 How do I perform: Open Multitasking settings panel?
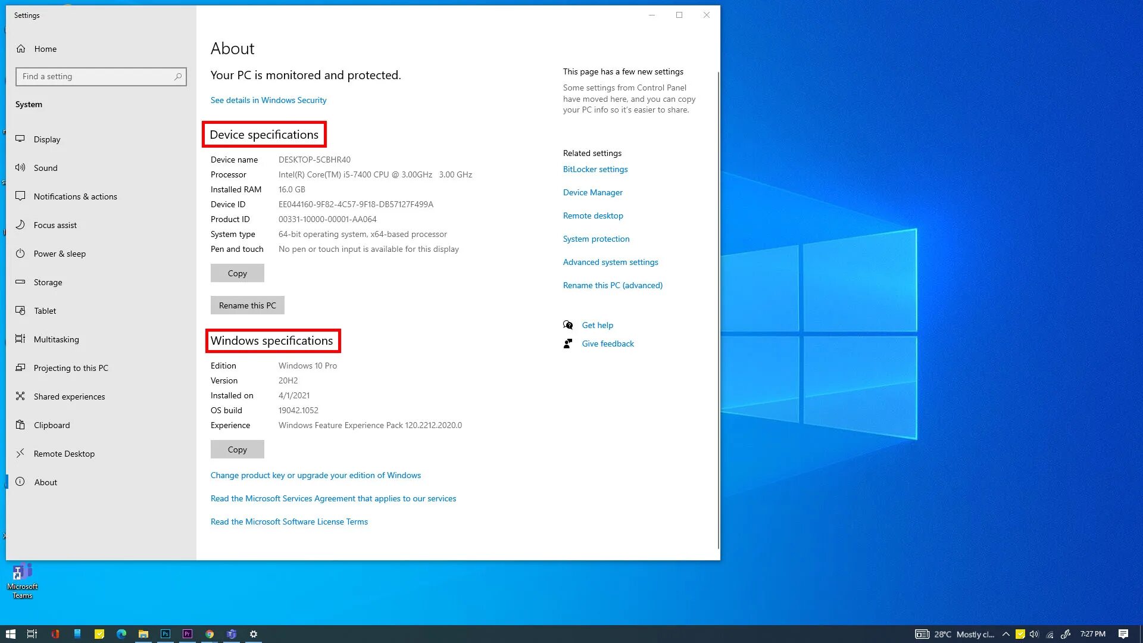pos(57,339)
